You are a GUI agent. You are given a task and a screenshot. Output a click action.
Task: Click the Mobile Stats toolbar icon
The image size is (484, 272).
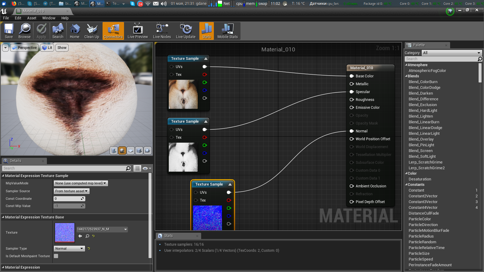(x=227, y=31)
